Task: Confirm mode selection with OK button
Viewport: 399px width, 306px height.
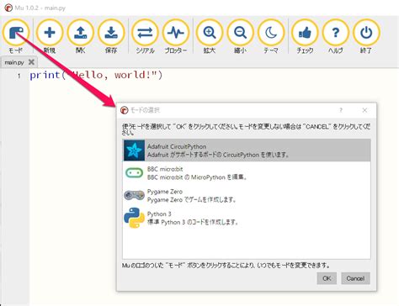Action: 327,278
